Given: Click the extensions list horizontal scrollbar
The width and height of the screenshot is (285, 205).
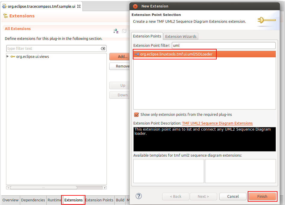Looking at the screenshot, I should tap(44, 188).
